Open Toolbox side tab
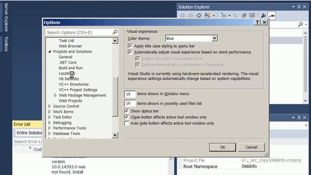The width and height of the screenshot is (311, 175). click(x=6, y=44)
